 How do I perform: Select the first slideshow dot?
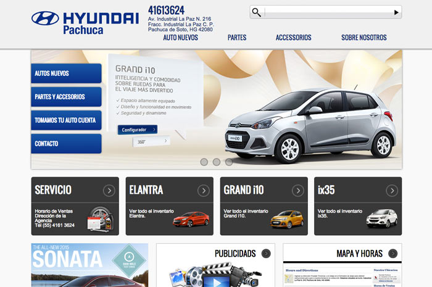pyautogui.click(x=204, y=162)
